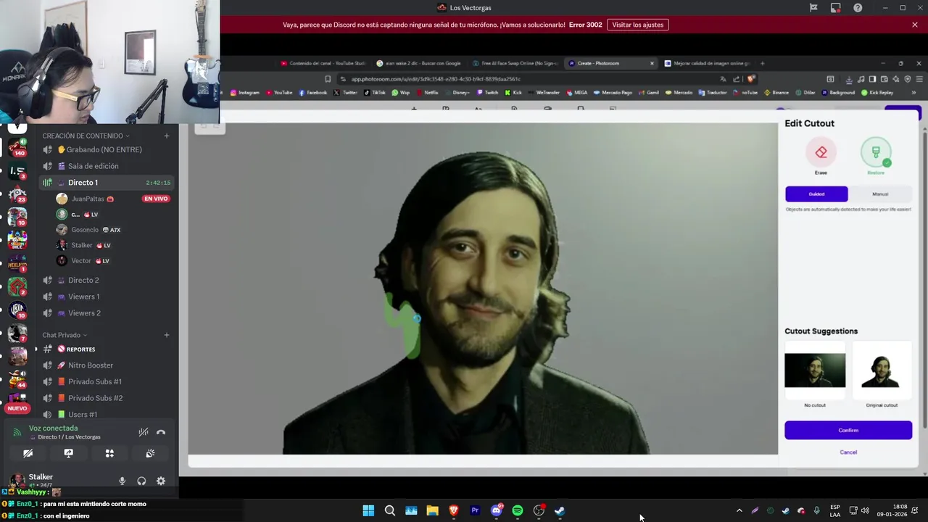Switch to Manual mode
The width and height of the screenshot is (928, 522).
tap(880, 194)
